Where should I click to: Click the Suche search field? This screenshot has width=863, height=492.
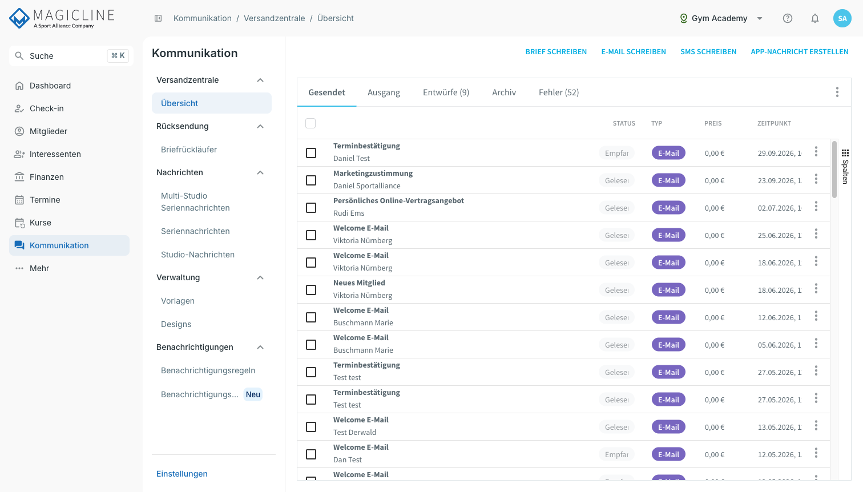tap(71, 56)
